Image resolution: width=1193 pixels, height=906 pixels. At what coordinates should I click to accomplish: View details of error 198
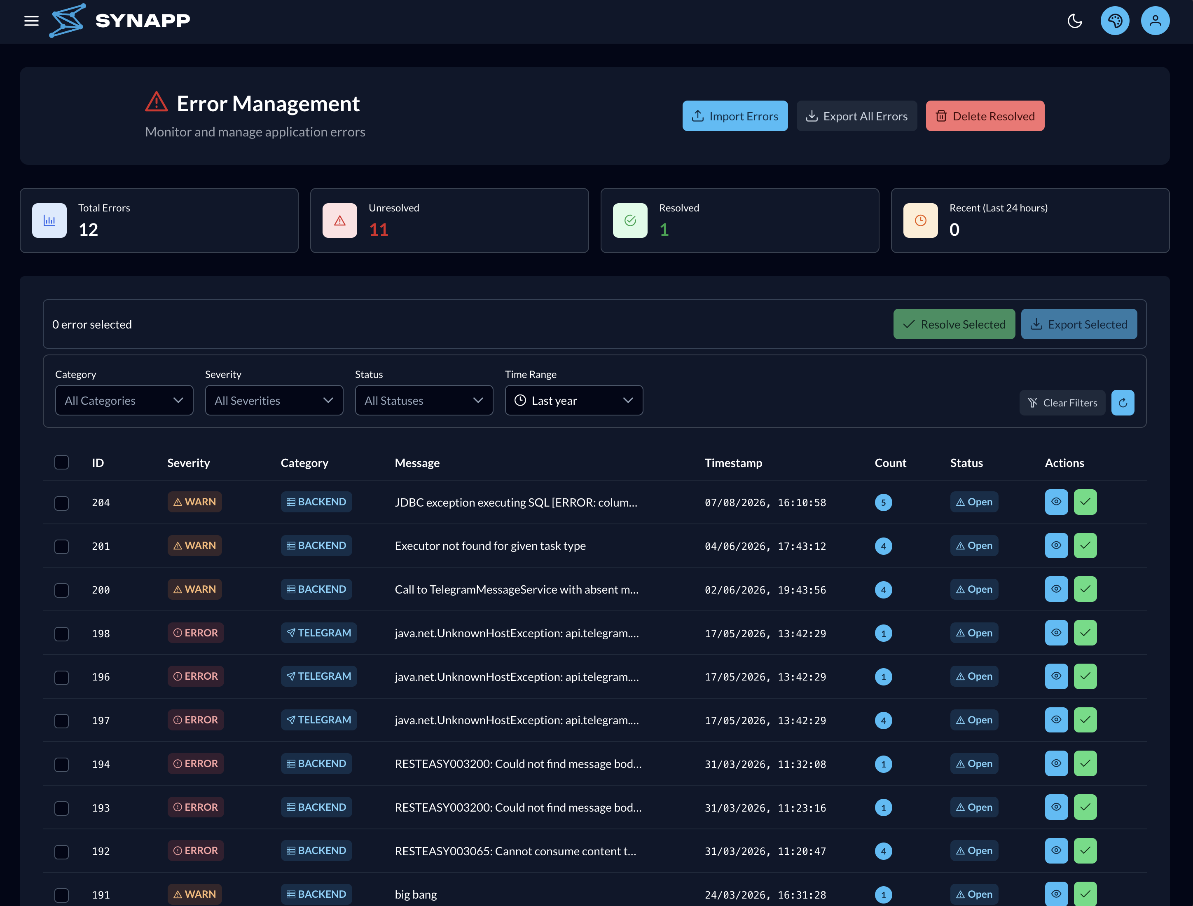point(1056,633)
